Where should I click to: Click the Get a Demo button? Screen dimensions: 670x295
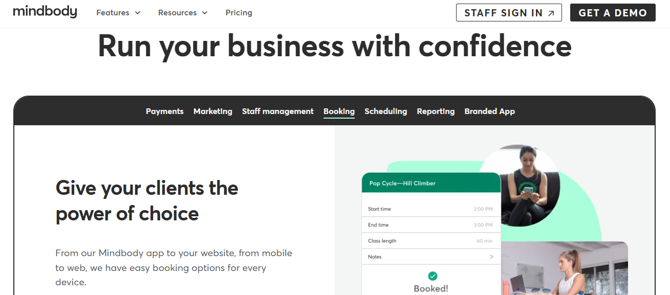613,13
